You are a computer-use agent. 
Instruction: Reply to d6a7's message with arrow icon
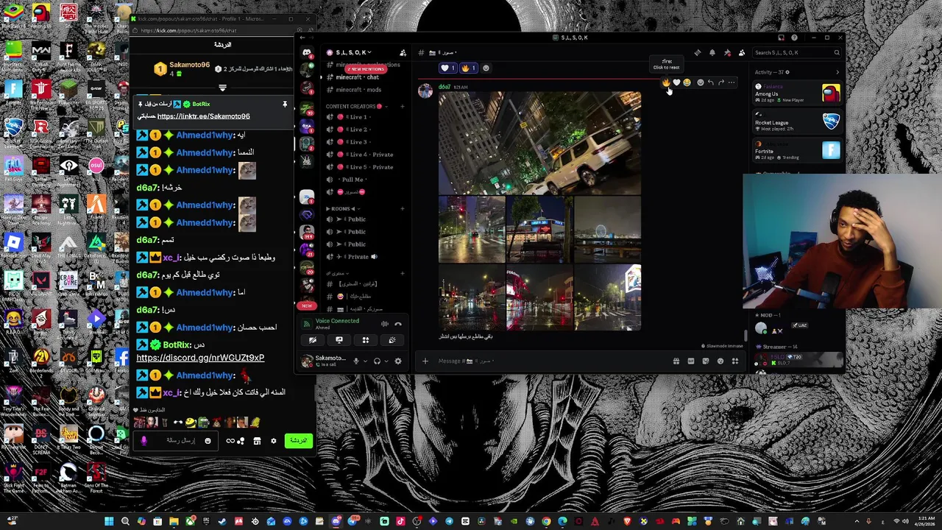(x=711, y=82)
